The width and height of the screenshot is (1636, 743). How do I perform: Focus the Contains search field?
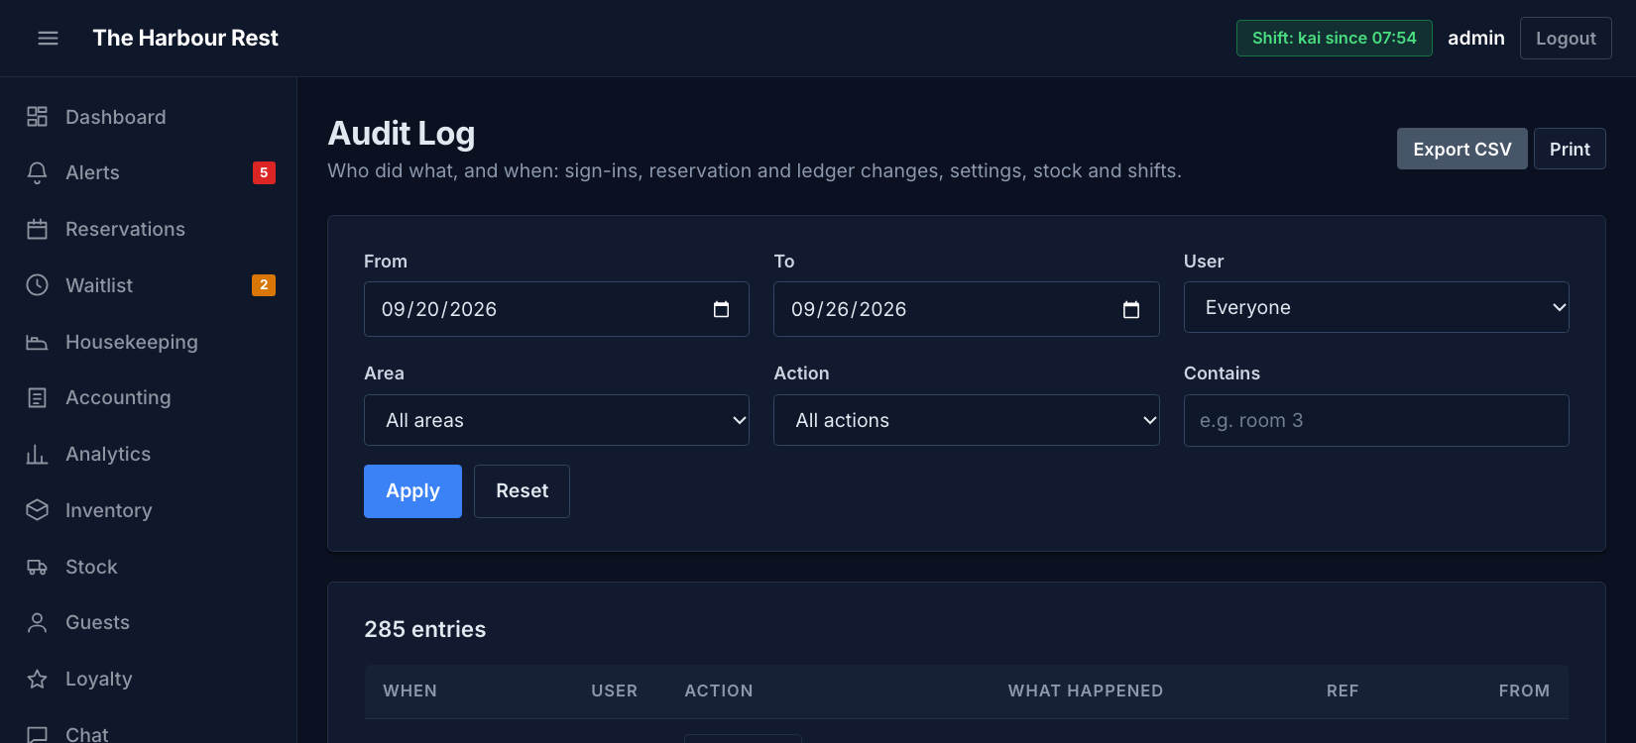pos(1376,420)
